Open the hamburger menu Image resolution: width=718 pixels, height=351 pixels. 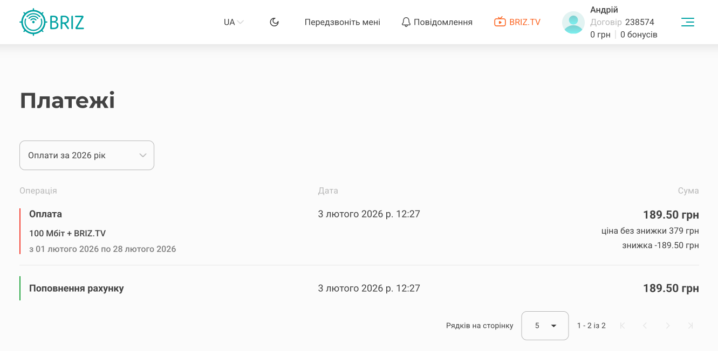pos(687,22)
